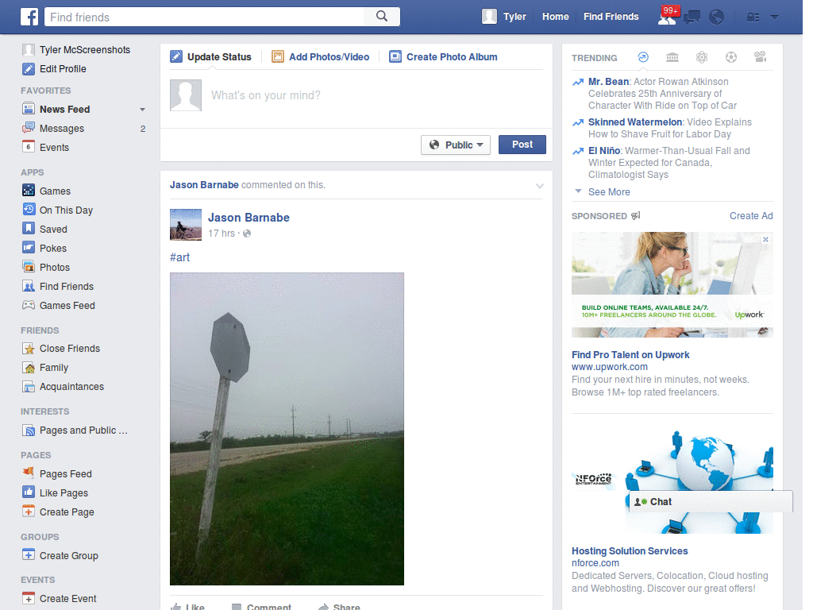
Task: Dismiss the Upwork sponsored ad
Action: (765, 239)
